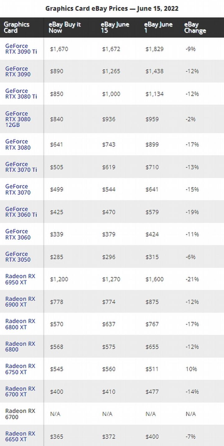Click the Radeon RX 6900 XT link
224x446 pixels.
[20, 302]
